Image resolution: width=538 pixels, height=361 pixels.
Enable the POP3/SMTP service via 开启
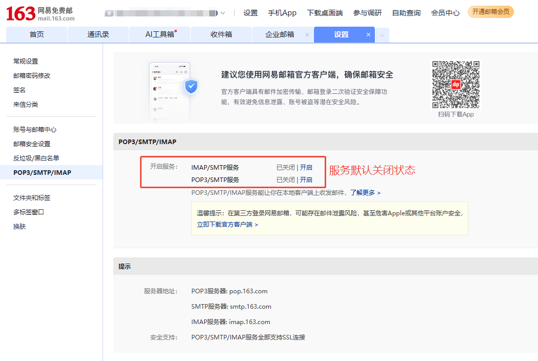point(306,179)
